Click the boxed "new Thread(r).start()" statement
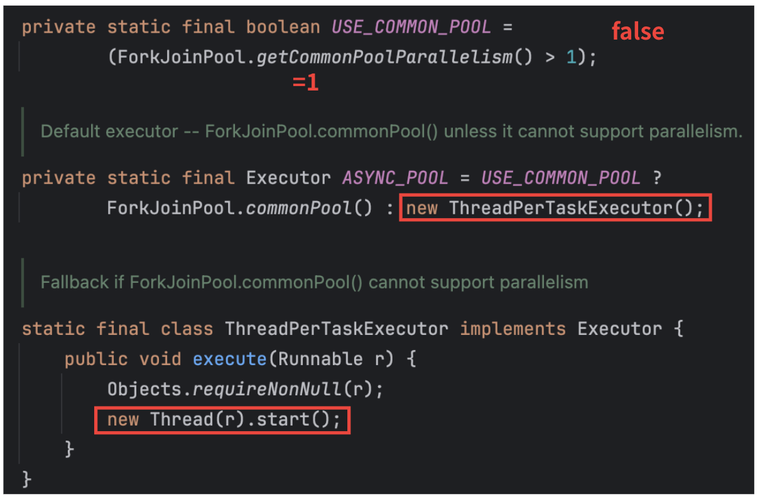This screenshot has height=499, width=760. tap(222, 419)
